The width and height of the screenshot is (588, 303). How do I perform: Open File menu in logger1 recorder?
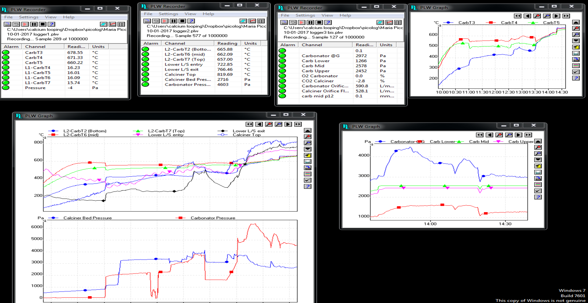point(8,17)
